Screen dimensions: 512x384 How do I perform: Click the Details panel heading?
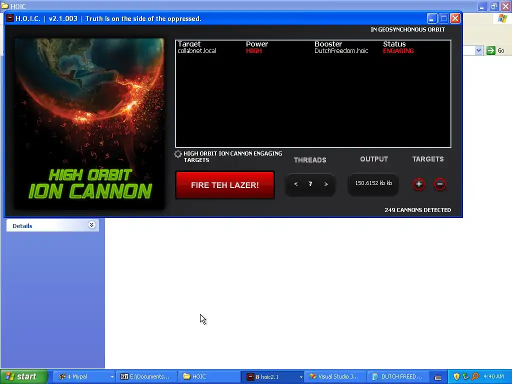point(22,226)
